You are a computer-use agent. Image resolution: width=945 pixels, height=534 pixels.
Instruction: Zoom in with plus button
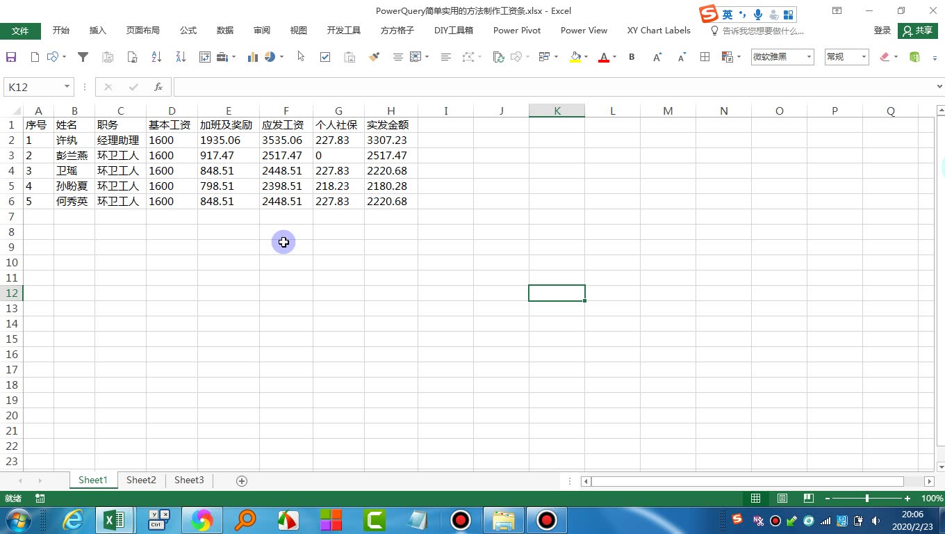[907, 499]
